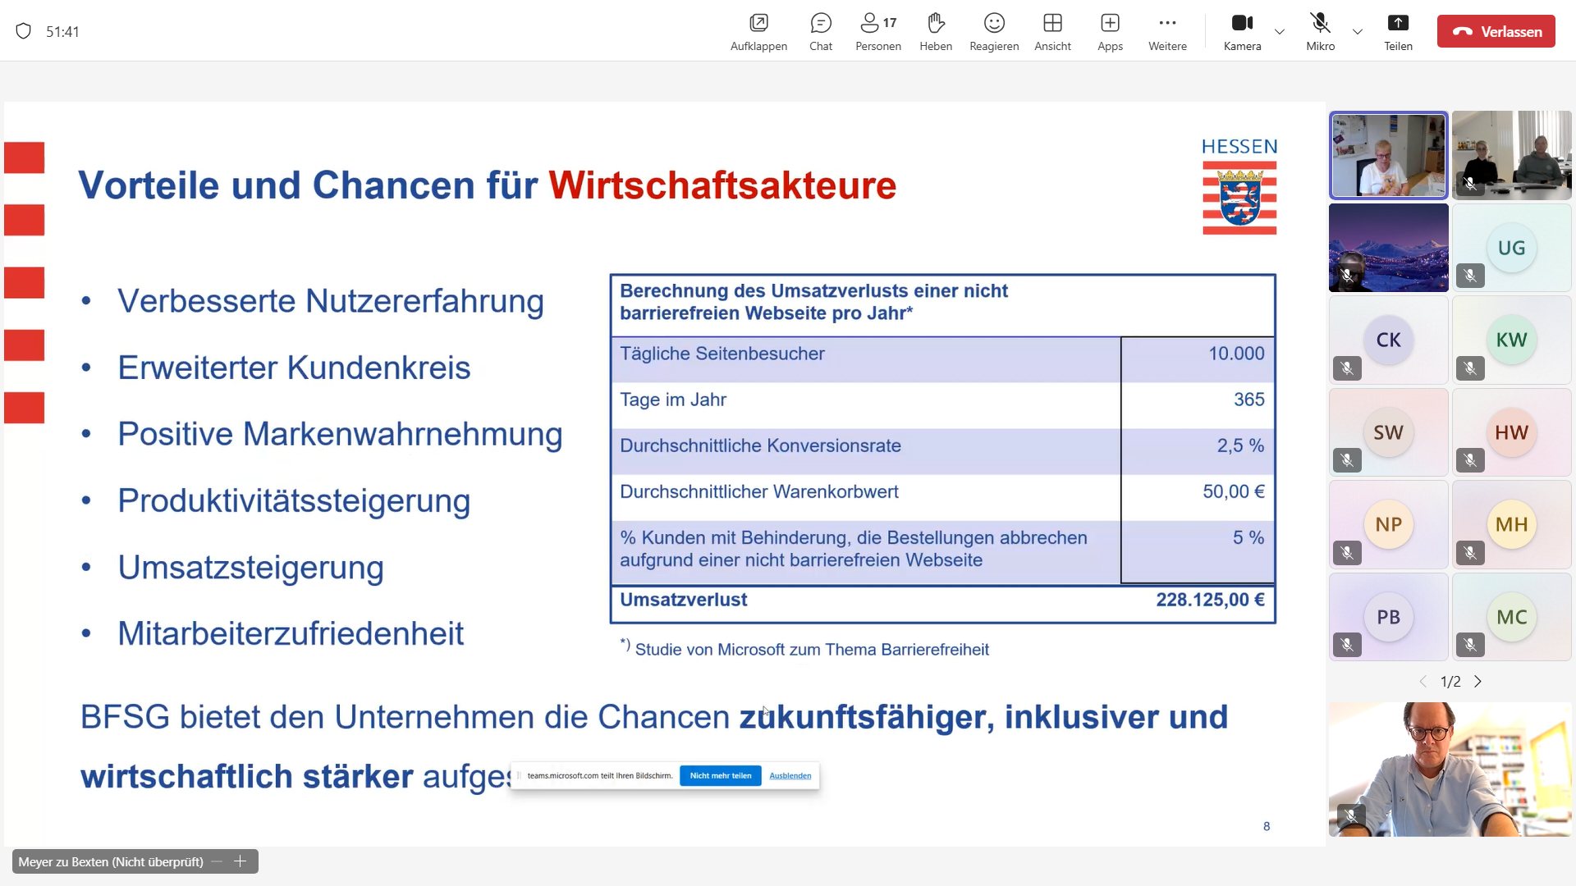Viewport: 1576px width, 886px height.
Task: Select the UG participant tile
Action: click(x=1511, y=248)
